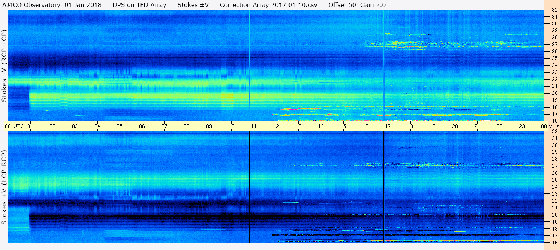Screen dimensions: 560x250
Task: Select the 11 hour tick on the time axis
Action: click(254, 126)
